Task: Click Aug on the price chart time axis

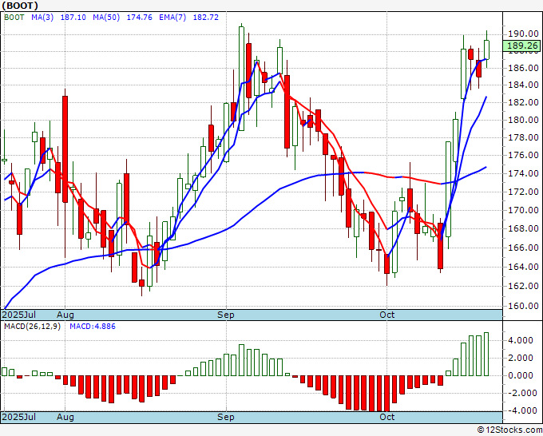Action: click(x=65, y=315)
